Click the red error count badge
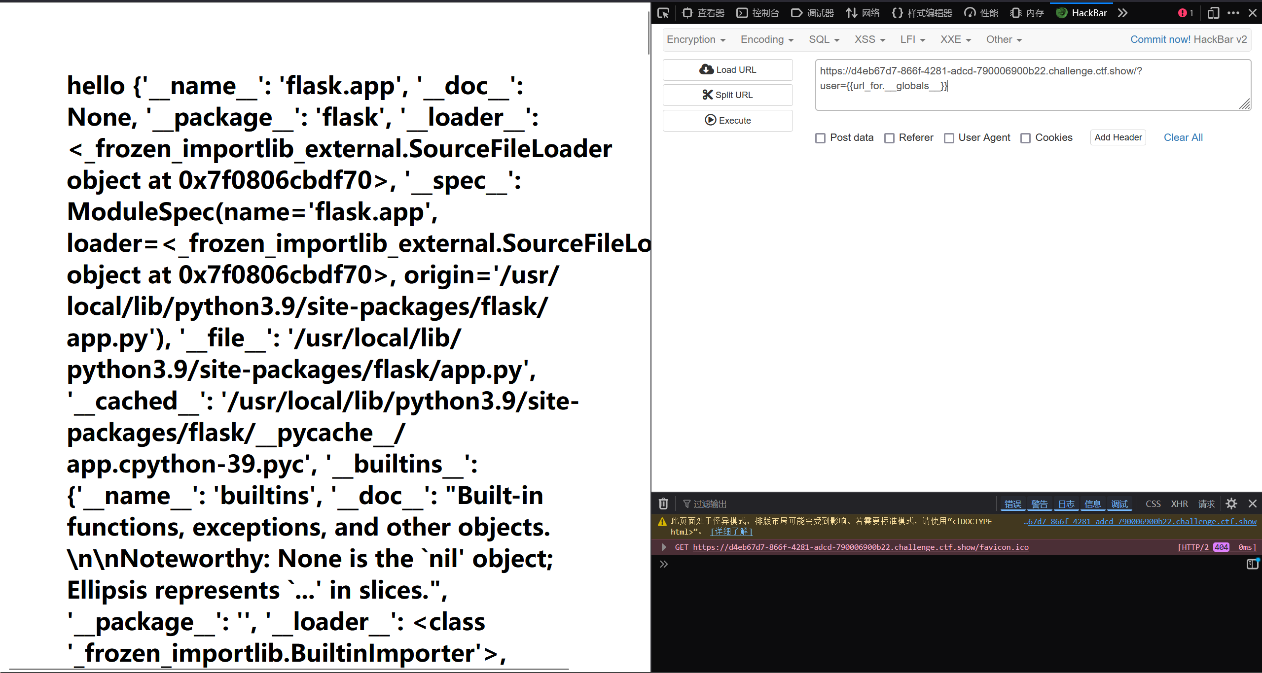The width and height of the screenshot is (1262, 673). (x=1186, y=13)
